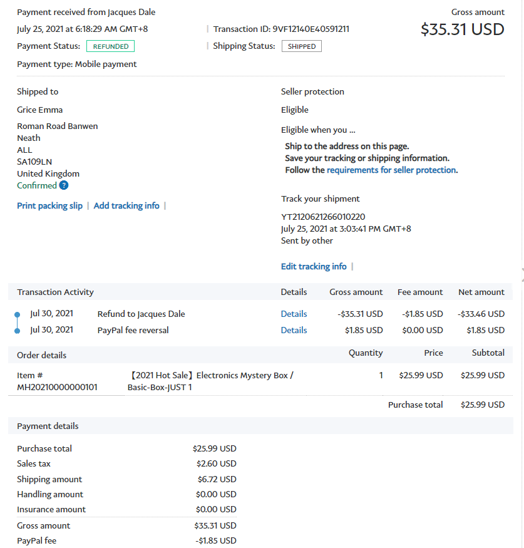Open the Print packing slip link

tap(49, 205)
